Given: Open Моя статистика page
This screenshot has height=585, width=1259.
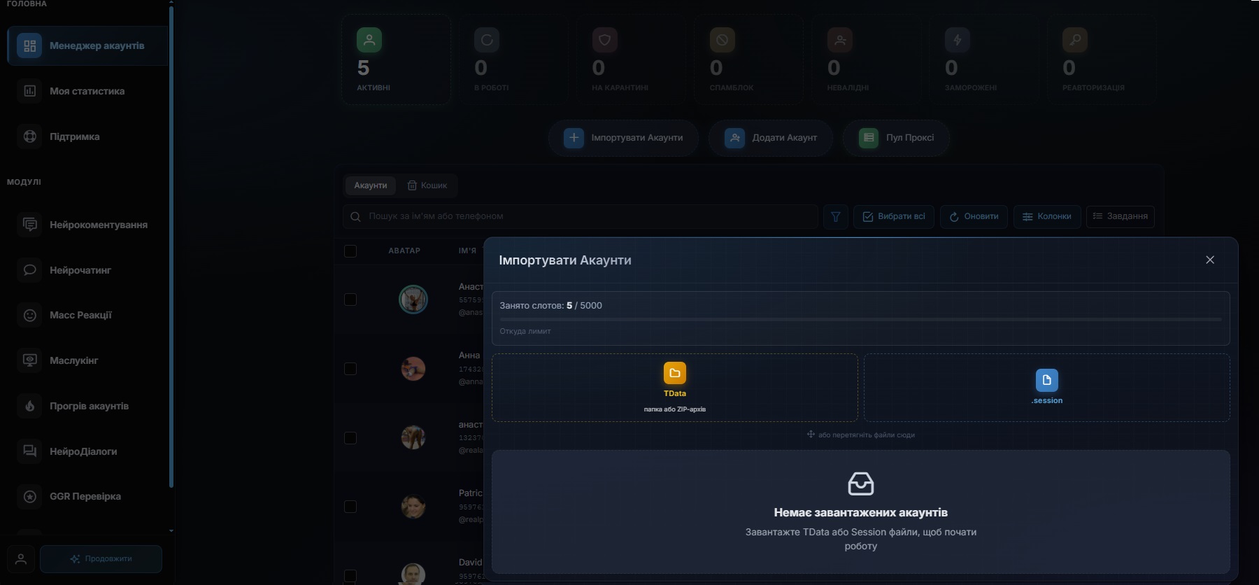Looking at the screenshot, I should 87,91.
